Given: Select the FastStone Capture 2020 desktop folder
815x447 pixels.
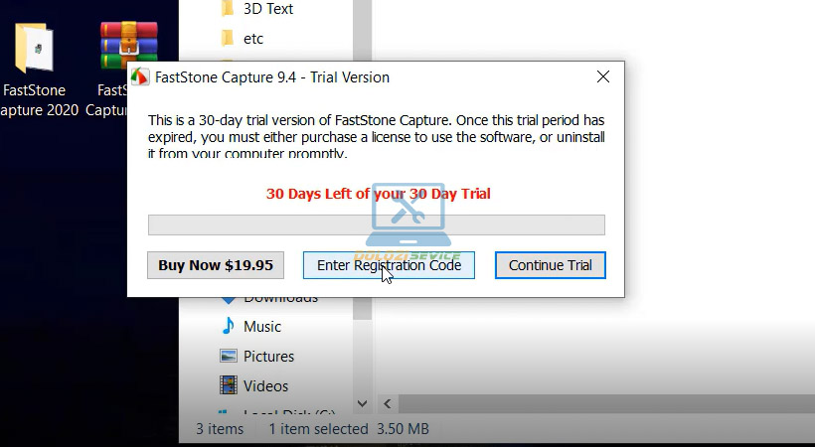Looking at the screenshot, I should [35, 50].
